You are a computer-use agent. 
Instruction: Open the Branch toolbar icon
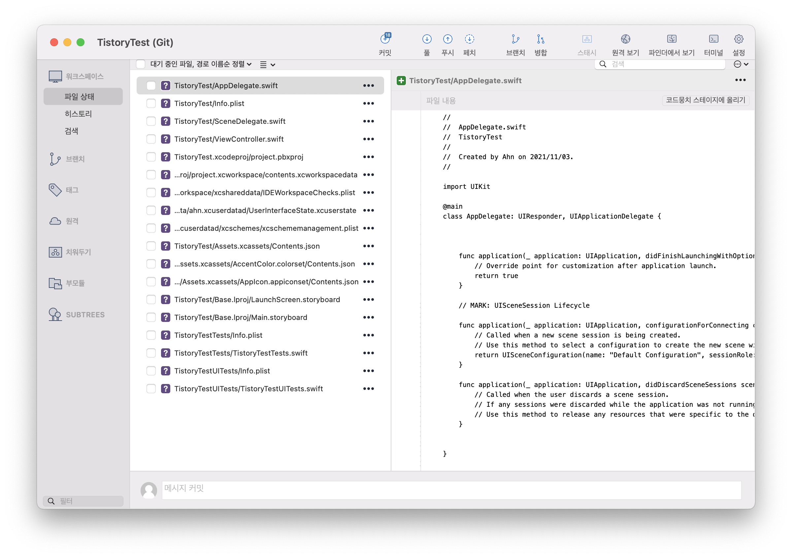point(515,39)
